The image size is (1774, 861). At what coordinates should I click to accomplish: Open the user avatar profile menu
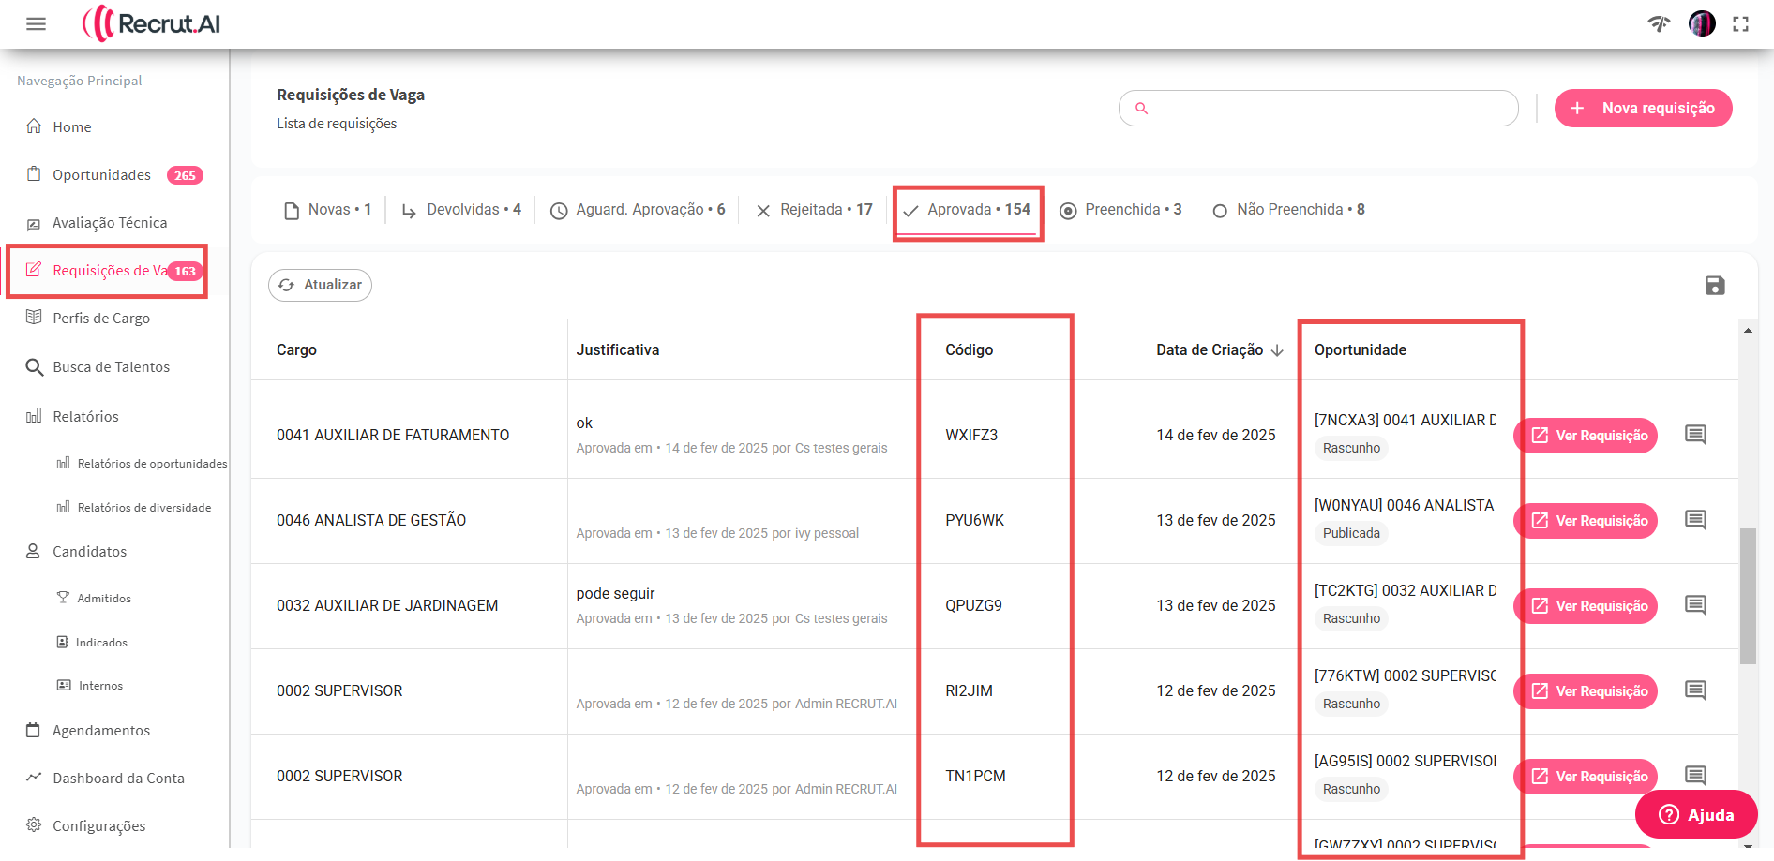1701,24
